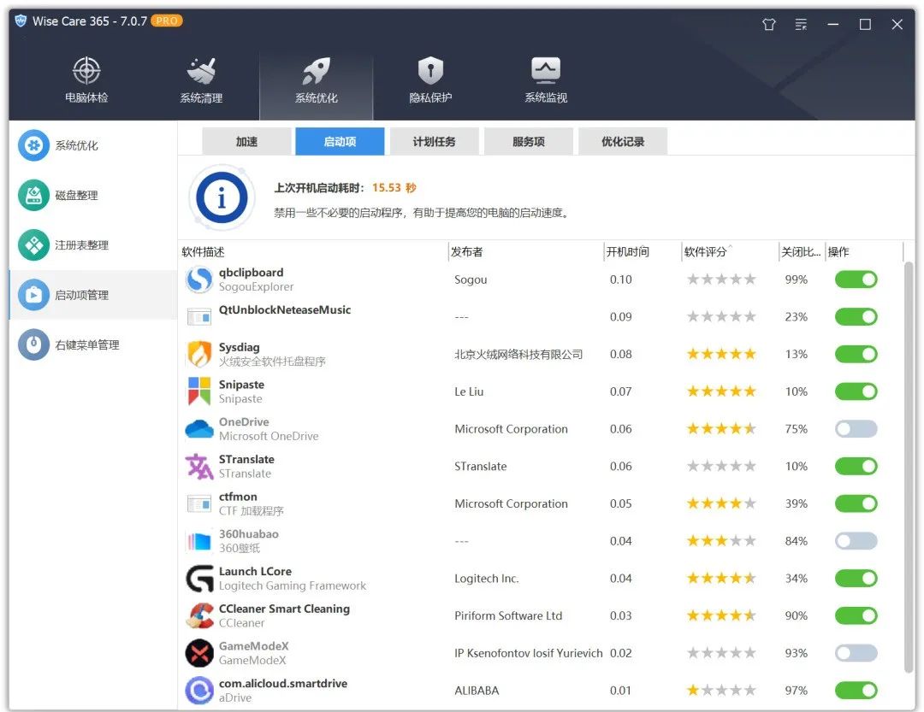Turn off Sysdiag startup switch
This screenshot has height=712, width=924.
pos(856,354)
